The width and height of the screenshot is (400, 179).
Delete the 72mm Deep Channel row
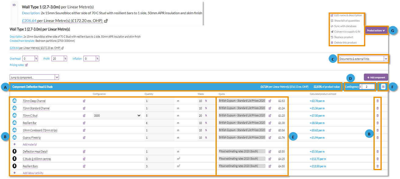coord(377,101)
